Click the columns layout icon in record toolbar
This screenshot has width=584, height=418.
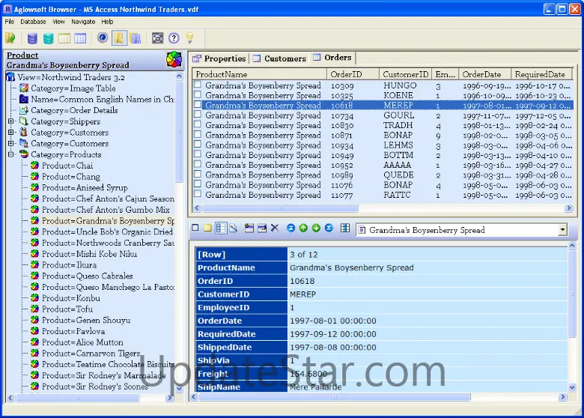[x=345, y=228]
